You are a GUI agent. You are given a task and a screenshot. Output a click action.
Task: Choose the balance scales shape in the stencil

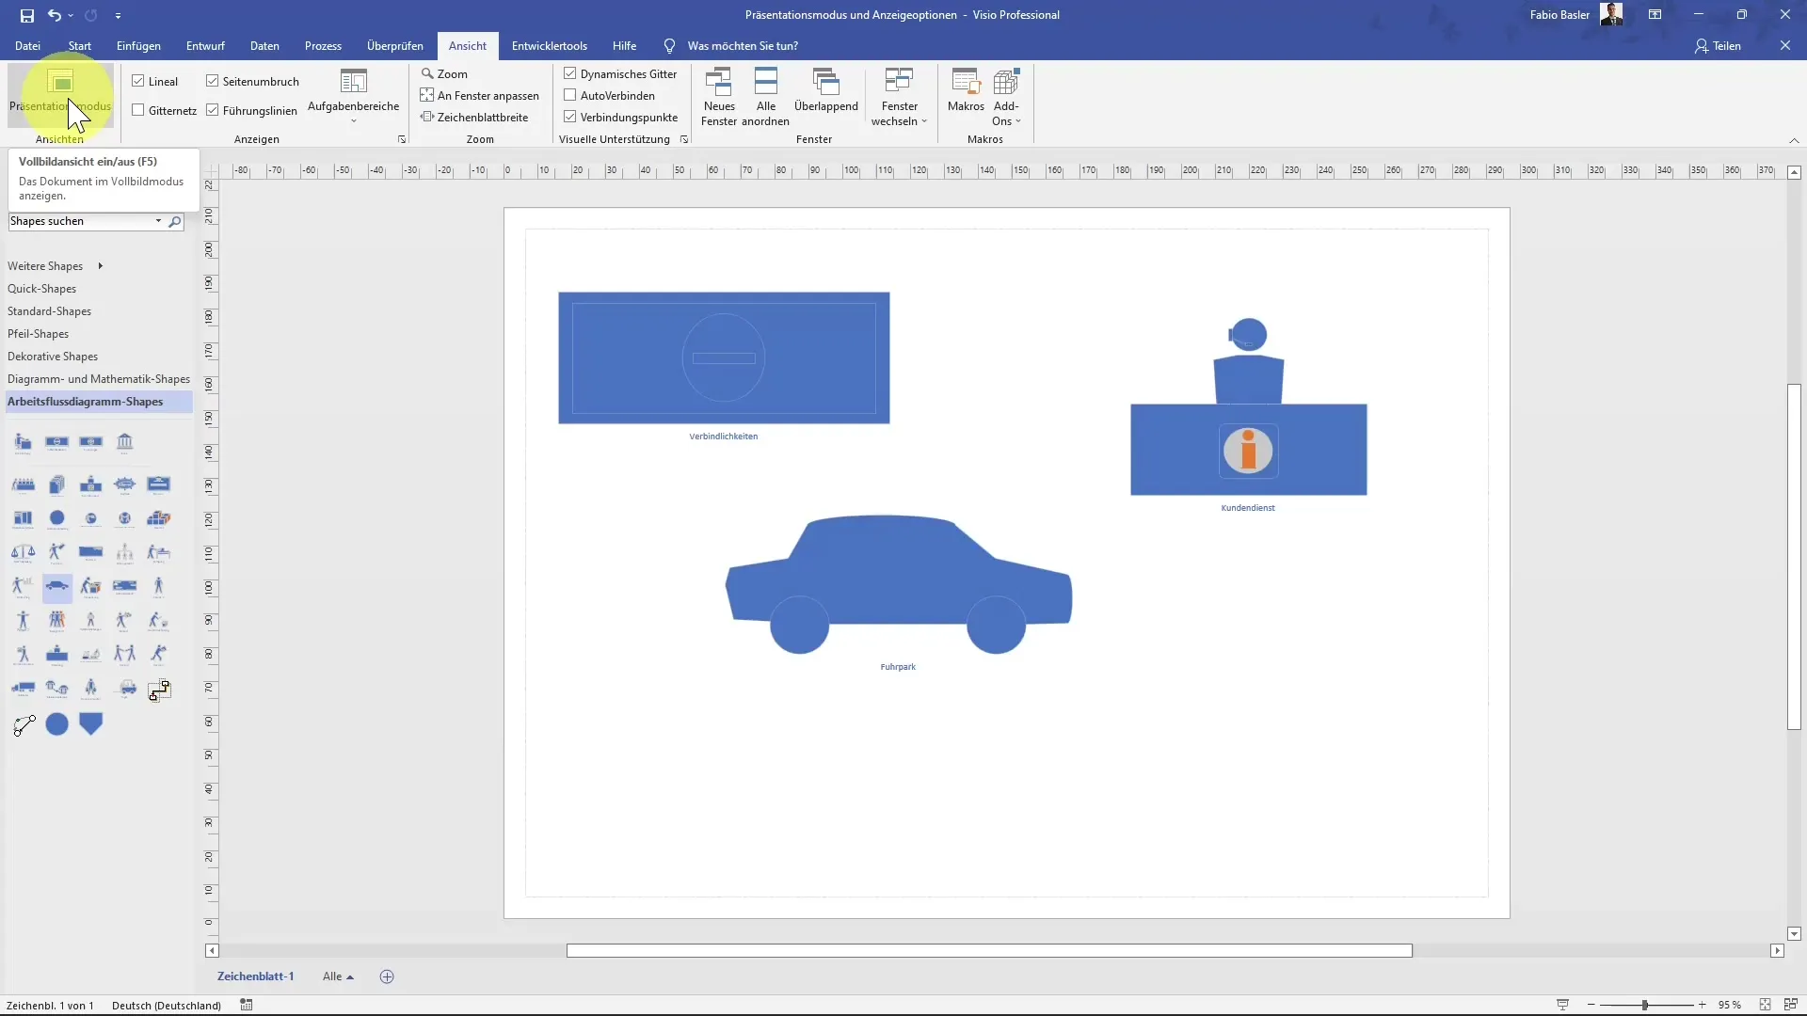click(23, 553)
